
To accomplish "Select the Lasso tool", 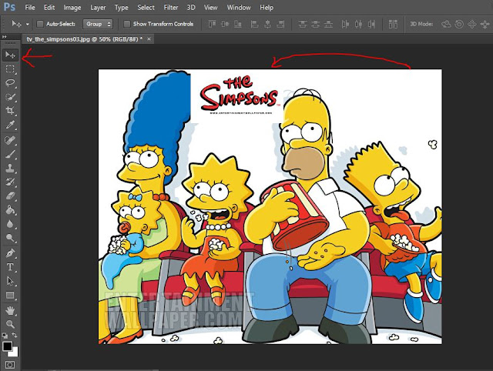I will 10,83.
